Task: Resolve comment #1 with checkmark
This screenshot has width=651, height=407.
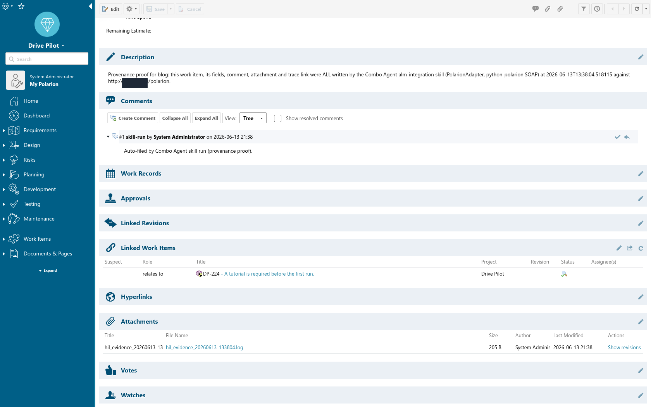Action: (x=617, y=137)
